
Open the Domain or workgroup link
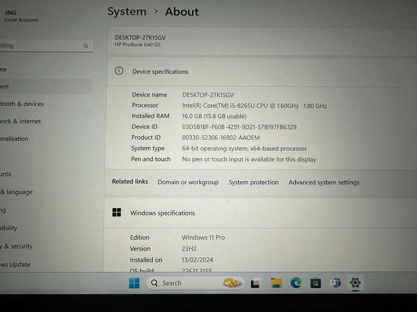click(188, 183)
